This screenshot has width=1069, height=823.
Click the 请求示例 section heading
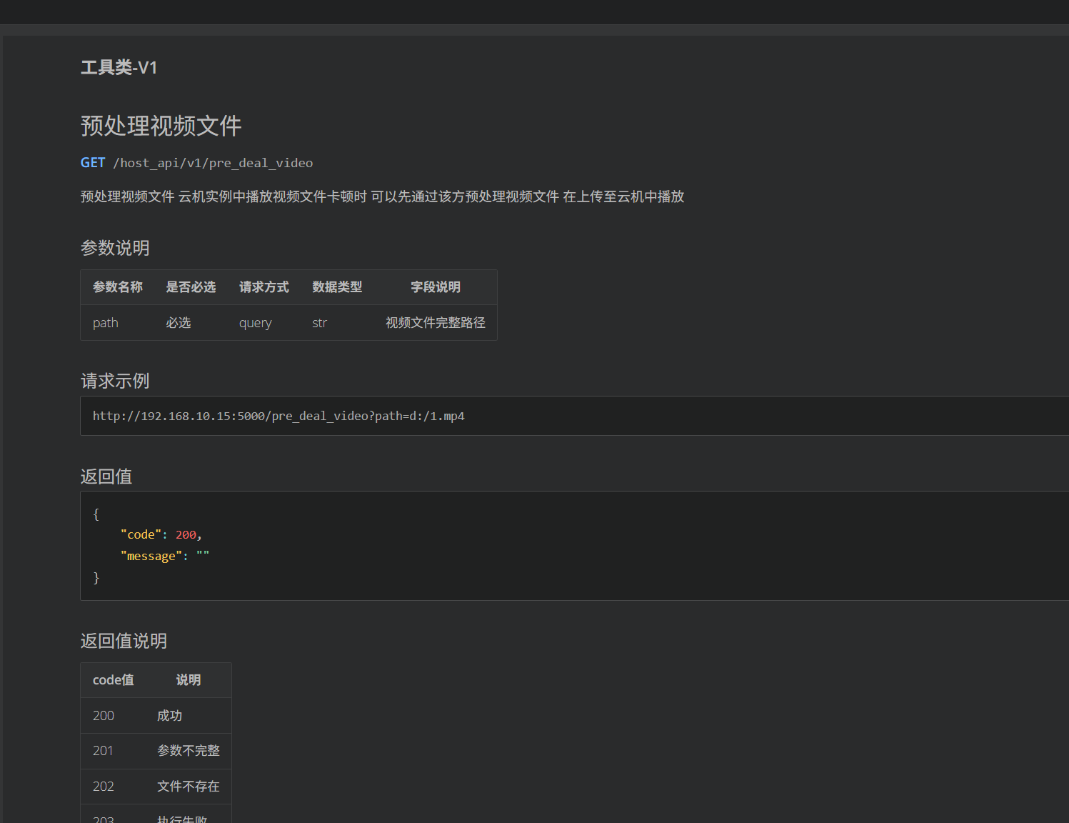[114, 381]
